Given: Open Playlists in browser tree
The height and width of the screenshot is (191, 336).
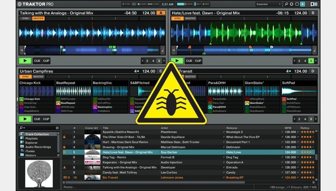Looking at the screenshot, I should tap(31, 138).
